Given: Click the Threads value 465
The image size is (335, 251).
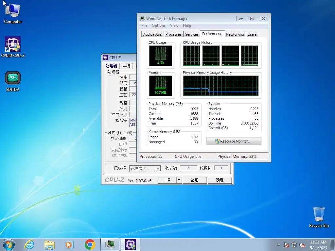Looking at the screenshot, I should click(255, 114).
